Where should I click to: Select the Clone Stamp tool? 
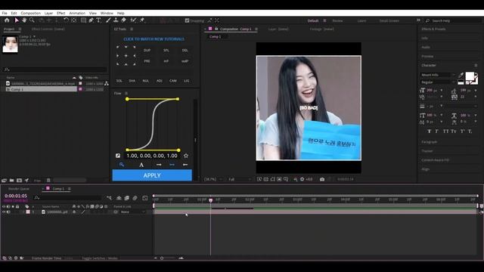116,20
